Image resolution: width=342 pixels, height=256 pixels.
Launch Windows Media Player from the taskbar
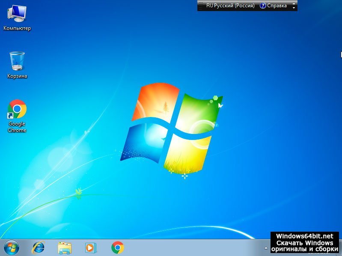pyautogui.click(x=91, y=247)
